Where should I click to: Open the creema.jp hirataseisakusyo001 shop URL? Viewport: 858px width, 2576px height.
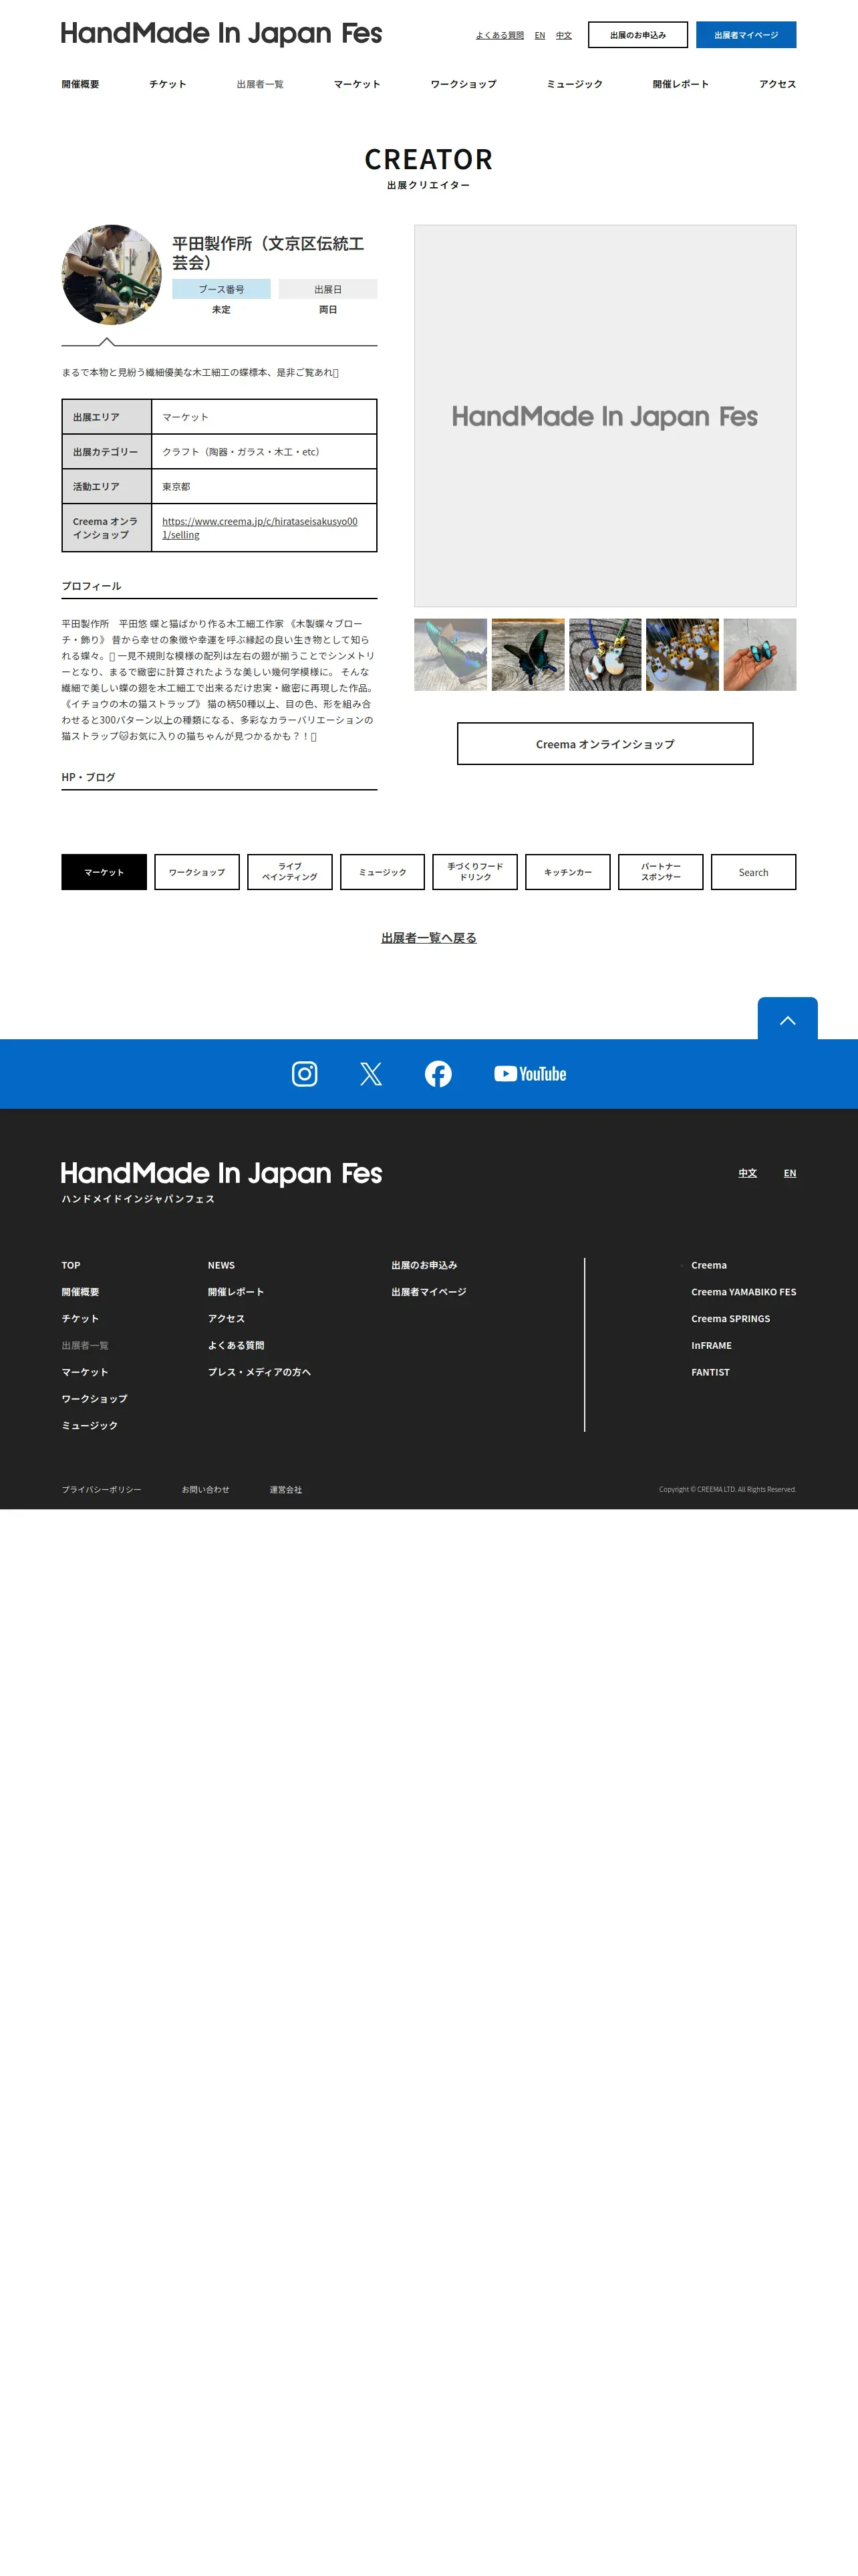click(260, 528)
